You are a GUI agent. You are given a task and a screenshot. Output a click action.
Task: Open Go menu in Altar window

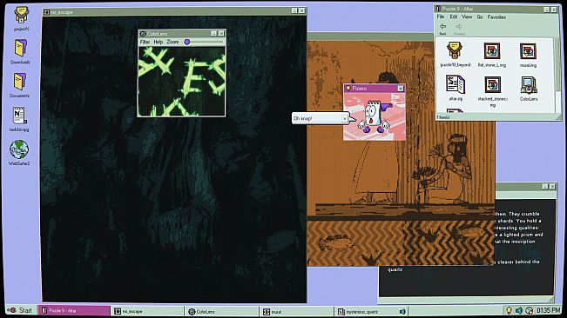(x=480, y=17)
